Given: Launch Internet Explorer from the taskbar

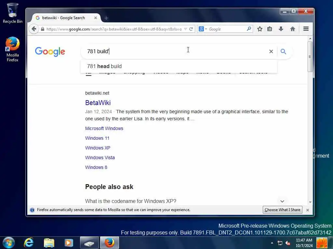Looking at the screenshot, I should pyautogui.click(x=29, y=243).
